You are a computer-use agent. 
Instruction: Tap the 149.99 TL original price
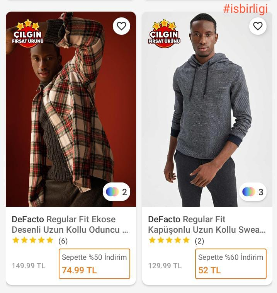[29, 266]
